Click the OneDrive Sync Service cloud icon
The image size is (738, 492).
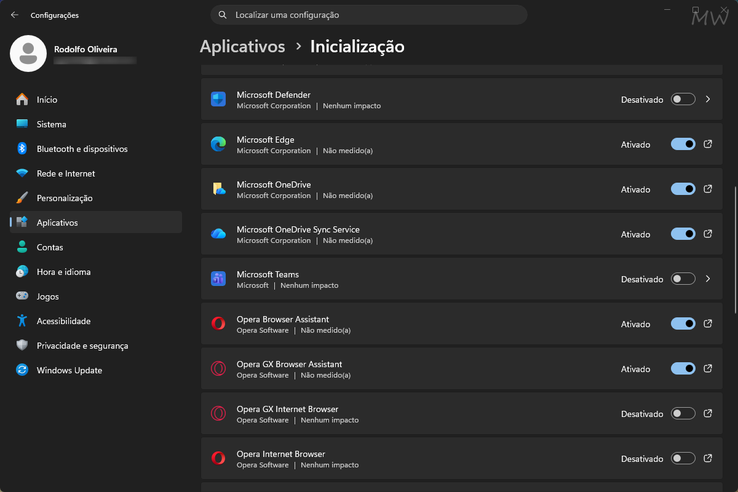218,234
